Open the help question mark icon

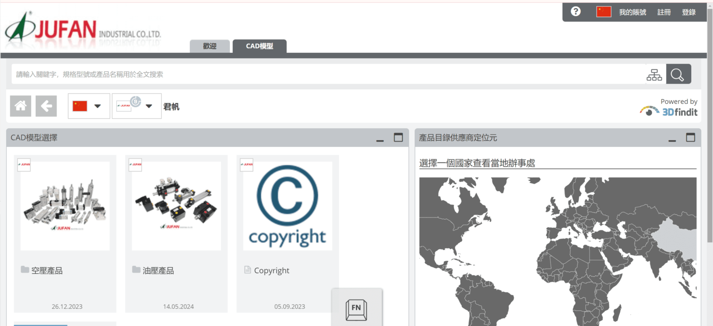pos(576,12)
